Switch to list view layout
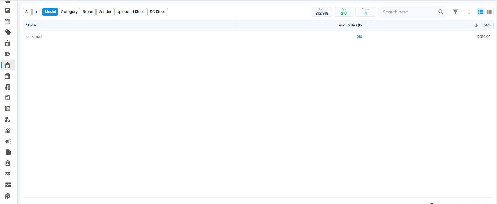 [x=481, y=12]
